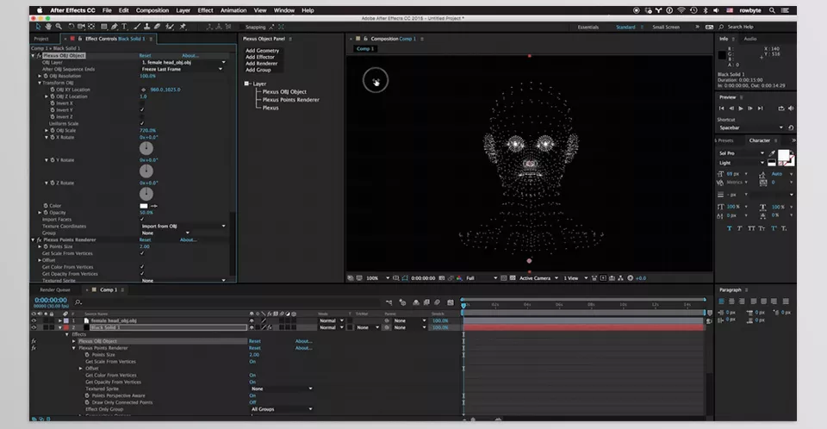The width and height of the screenshot is (827, 429).
Task: Toggle the transparency grid icon in viewer
Action: click(x=513, y=278)
